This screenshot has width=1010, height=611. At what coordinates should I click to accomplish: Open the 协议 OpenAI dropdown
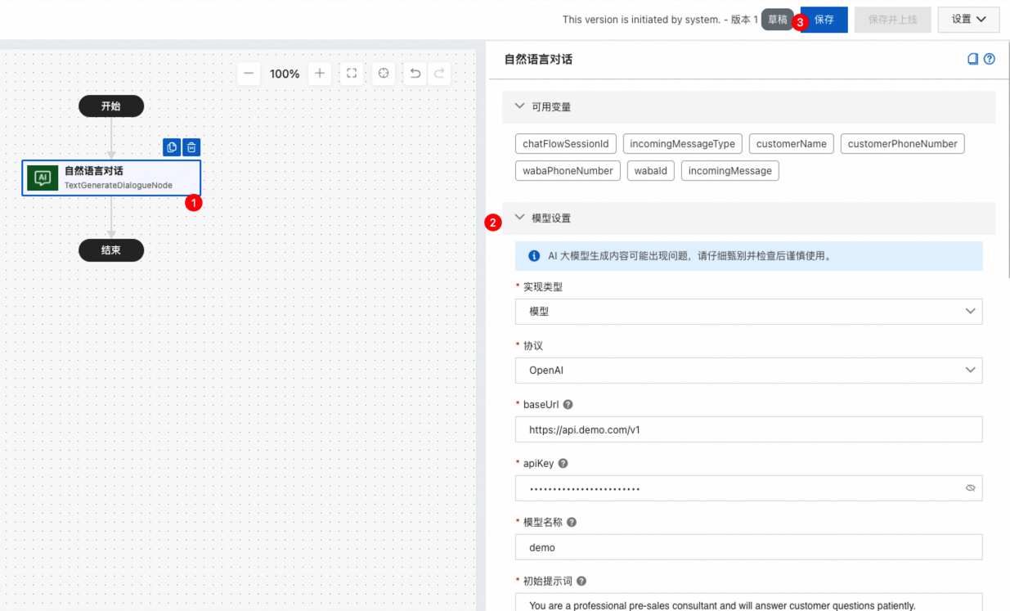point(748,371)
